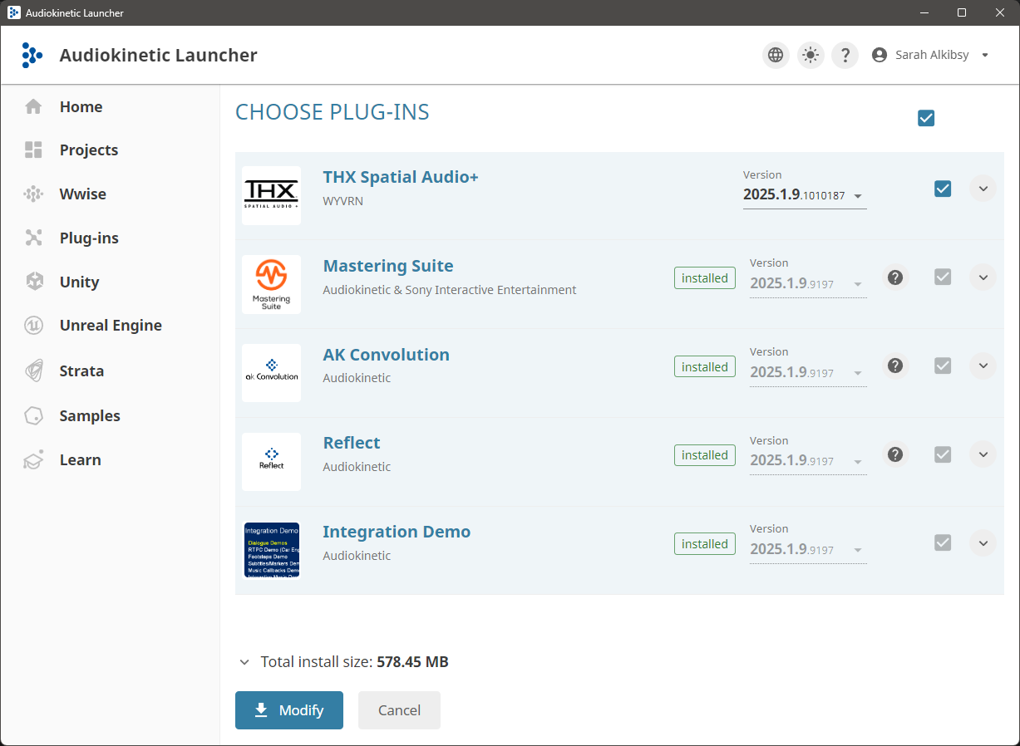Click the Reflect installed badge
The image size is (1020, 746).
[705, 455]
